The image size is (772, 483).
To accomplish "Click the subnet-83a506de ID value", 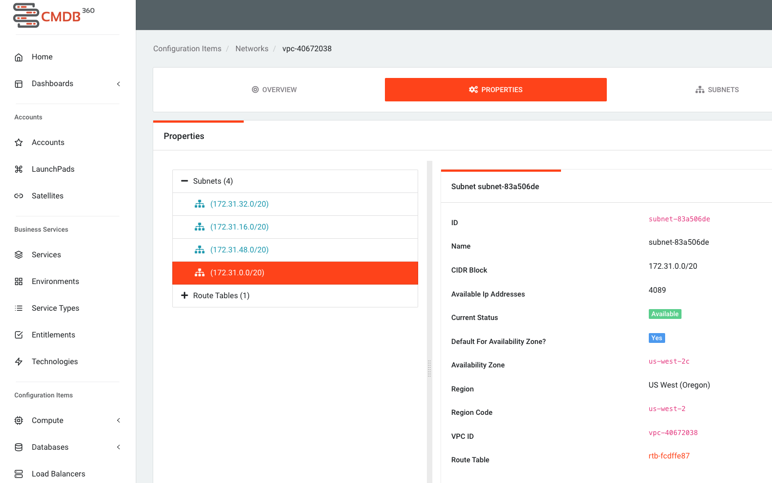I will click(679, 219).
